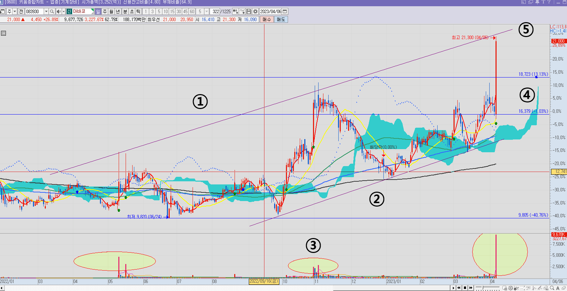Select the 60 interval button

[192, 11]
